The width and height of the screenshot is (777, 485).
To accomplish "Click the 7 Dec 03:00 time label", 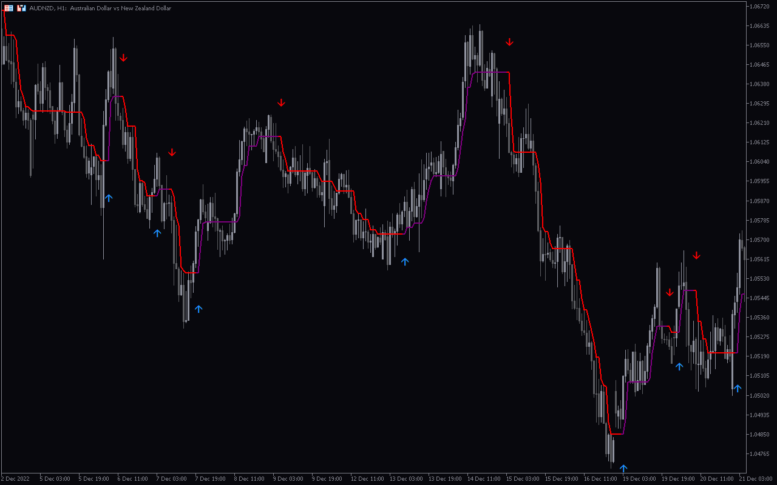I will (171, 478).
